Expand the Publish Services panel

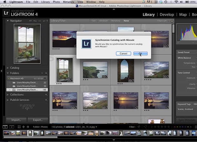[x=8, y=100]
